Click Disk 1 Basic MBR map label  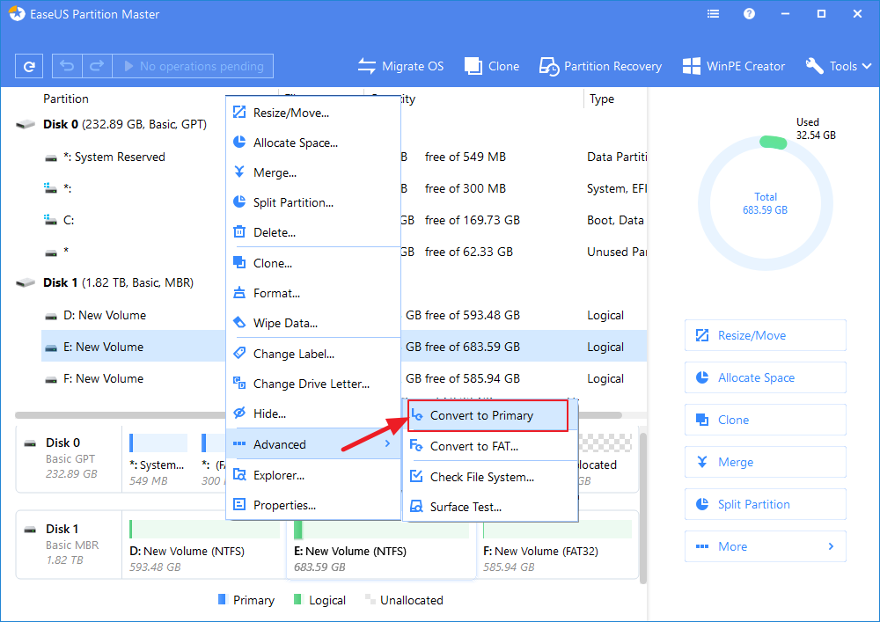pos(69,545)
